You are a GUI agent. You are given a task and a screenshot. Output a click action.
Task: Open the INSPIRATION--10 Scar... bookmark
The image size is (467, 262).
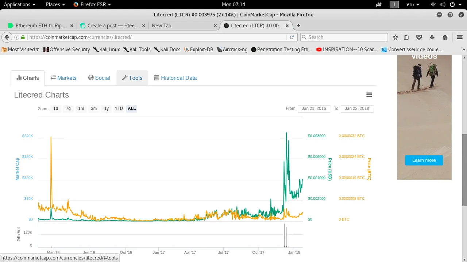tap(347, 49)
